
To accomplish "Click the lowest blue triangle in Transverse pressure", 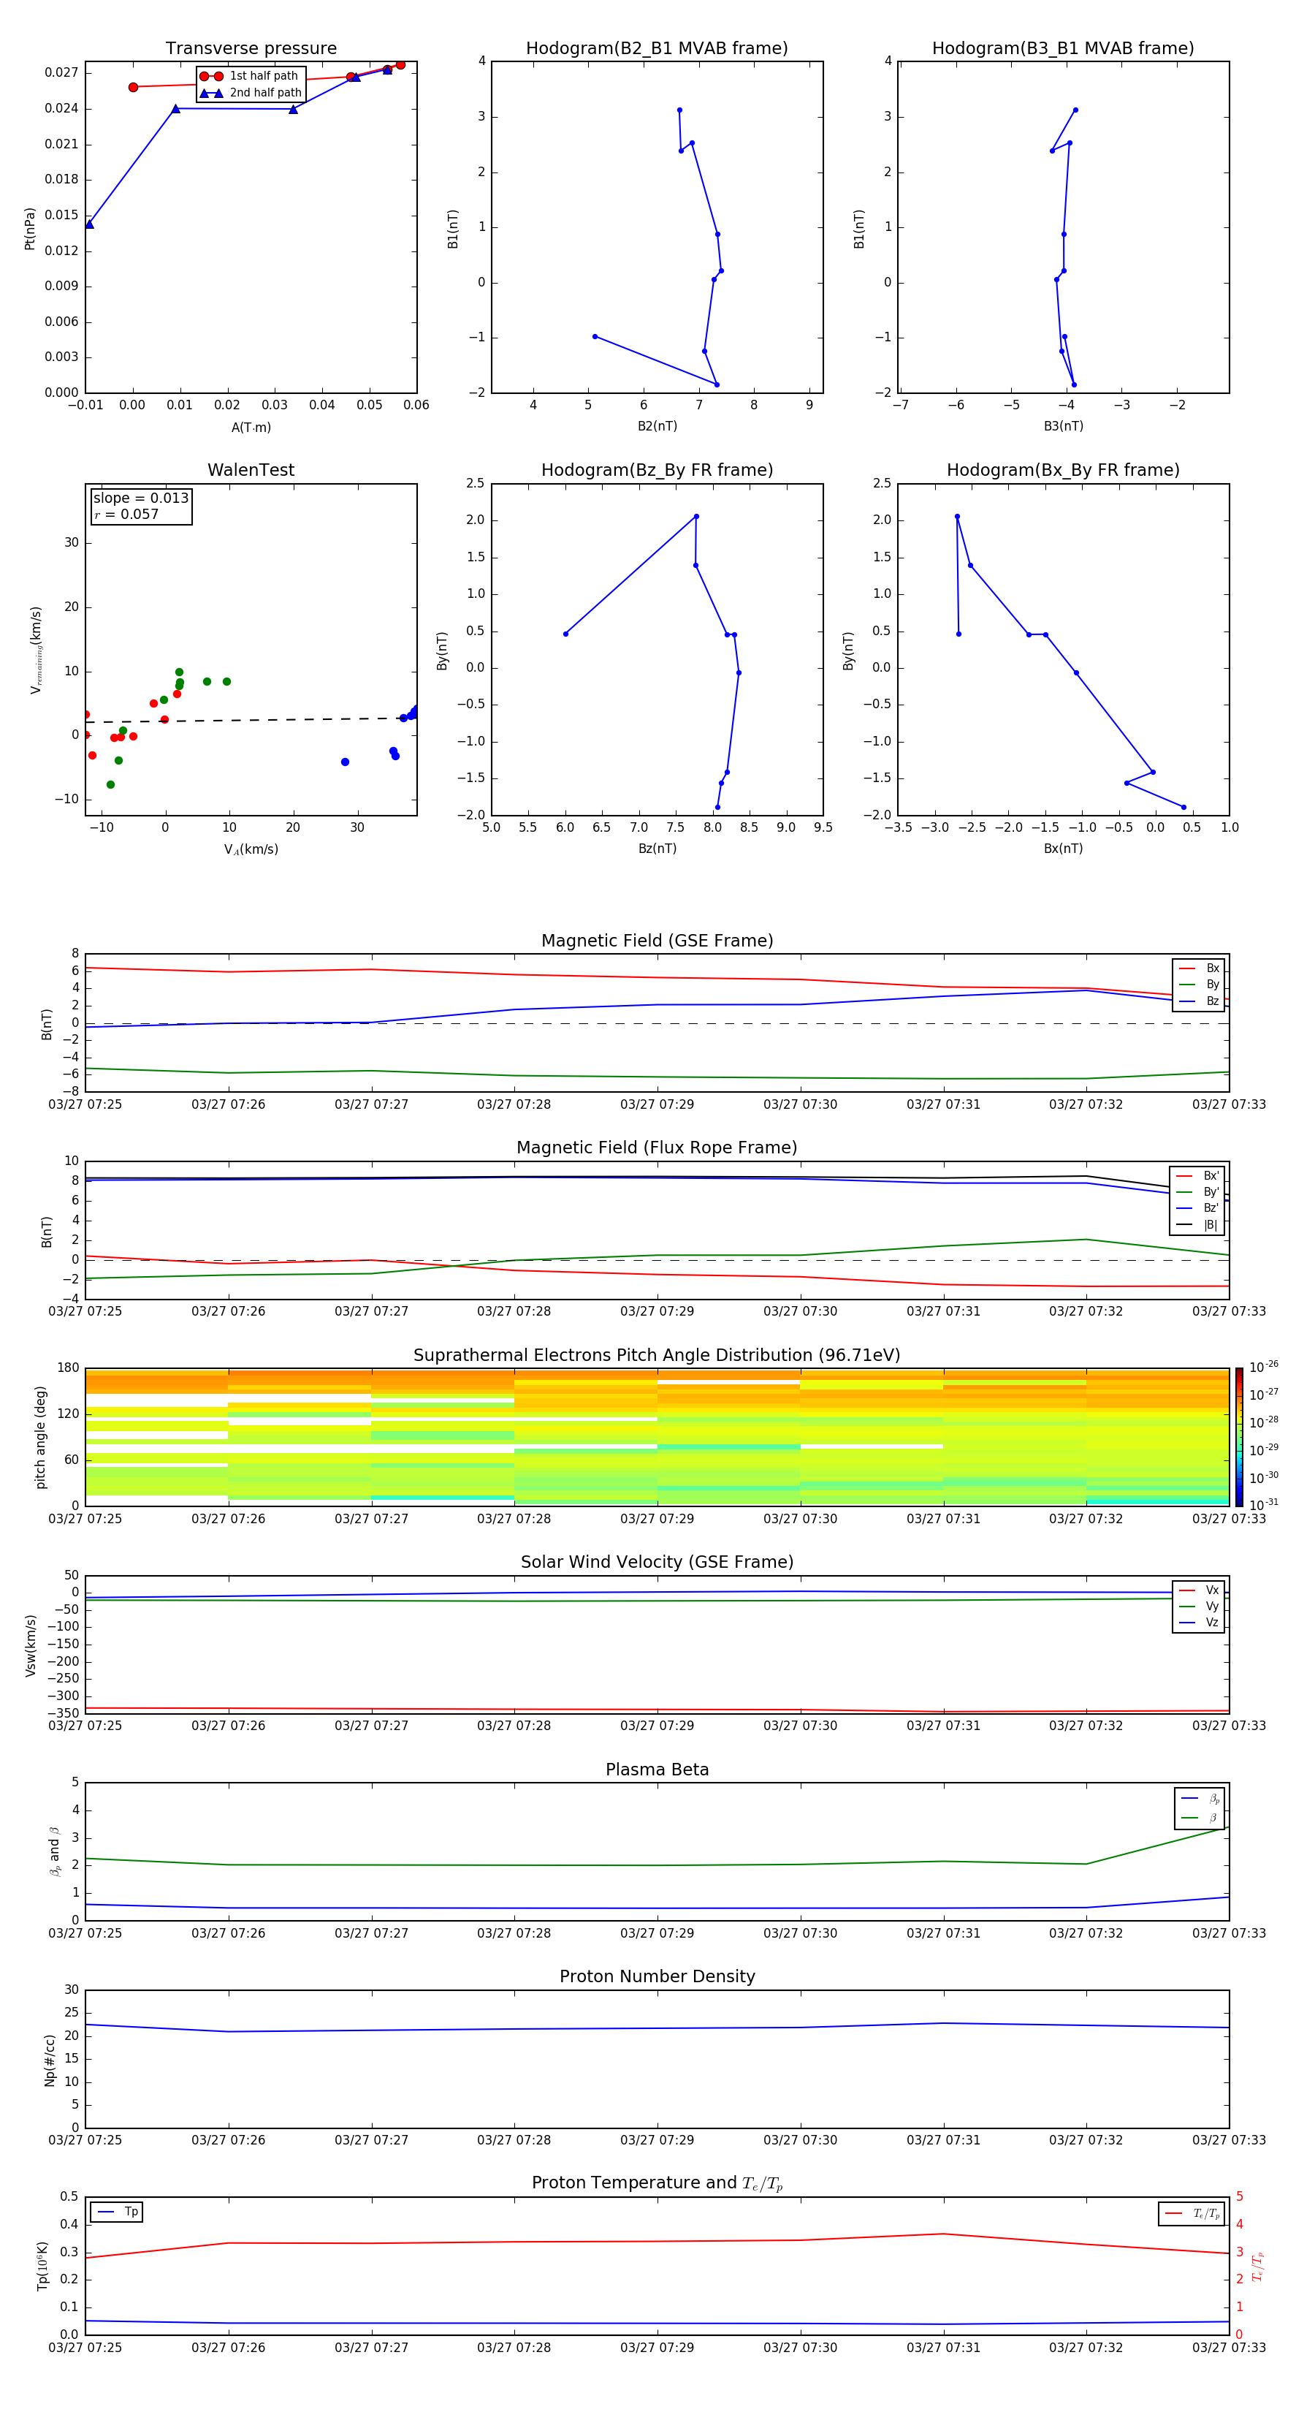I will [x=90, y=224].
